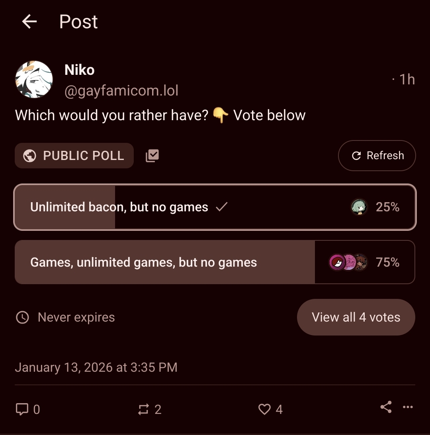The image size is (430, 435).
Task: Open Niko's profile avatar
Action: [x=34, y=80]
